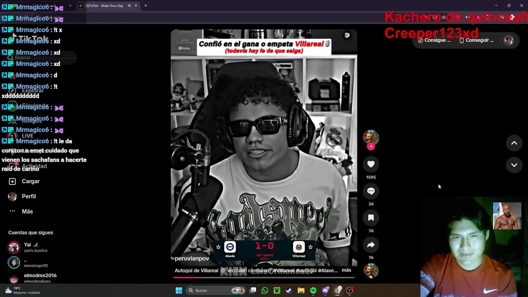Open comments via the speech bubble icon
Image resolution: width=528 pixels, height=297 pixels.
(371, 191)
